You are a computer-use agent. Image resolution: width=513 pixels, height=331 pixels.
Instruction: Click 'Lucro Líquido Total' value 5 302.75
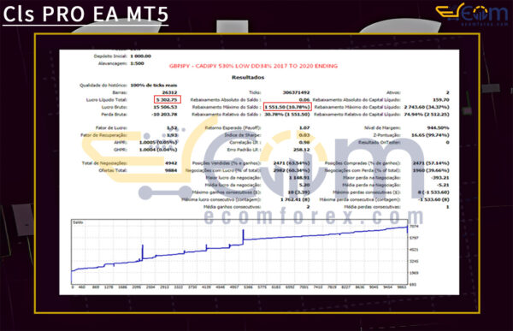pos(167,99)
